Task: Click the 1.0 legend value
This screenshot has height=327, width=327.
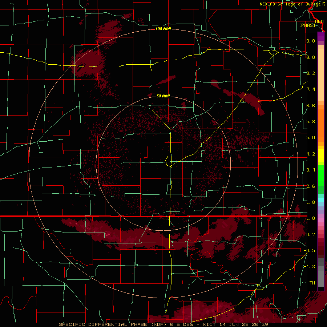Action: click(x=311, y=218)
